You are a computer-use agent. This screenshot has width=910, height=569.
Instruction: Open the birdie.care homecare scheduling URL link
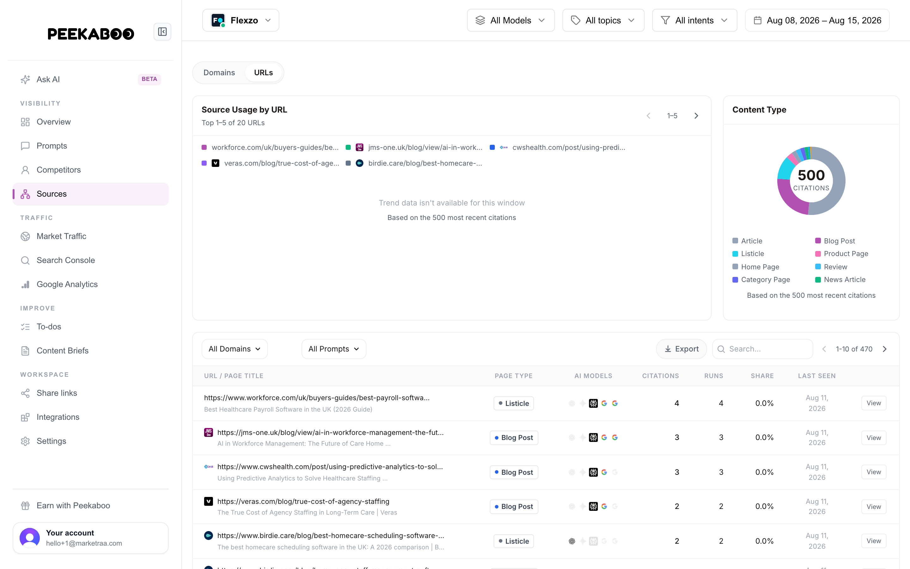[331, 535]
